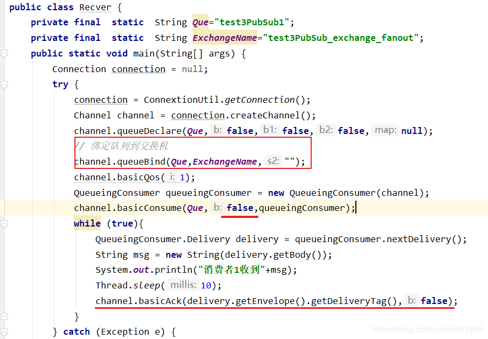Click the "test3PubSub1" string literal
Screen dimensions: 488x339
252,23
